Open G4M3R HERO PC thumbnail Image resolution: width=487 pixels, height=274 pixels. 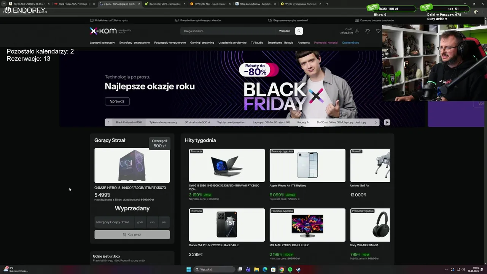[132, 165]
